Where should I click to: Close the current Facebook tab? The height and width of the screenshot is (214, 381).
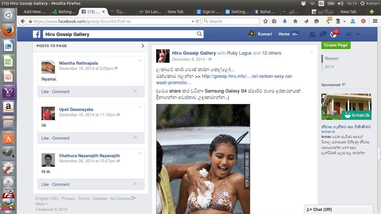103,12
